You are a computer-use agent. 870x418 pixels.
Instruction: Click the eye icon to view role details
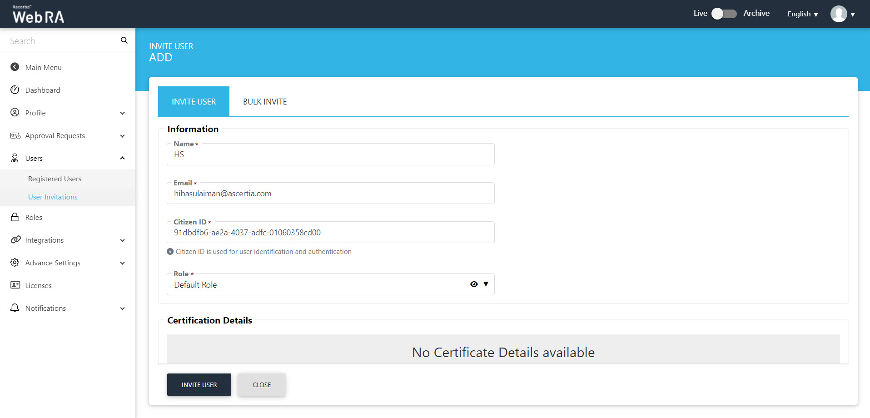[x=474, y=284]
